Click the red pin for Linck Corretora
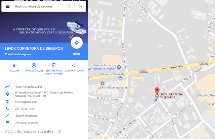The image size is (215, 139). (157, 91)
